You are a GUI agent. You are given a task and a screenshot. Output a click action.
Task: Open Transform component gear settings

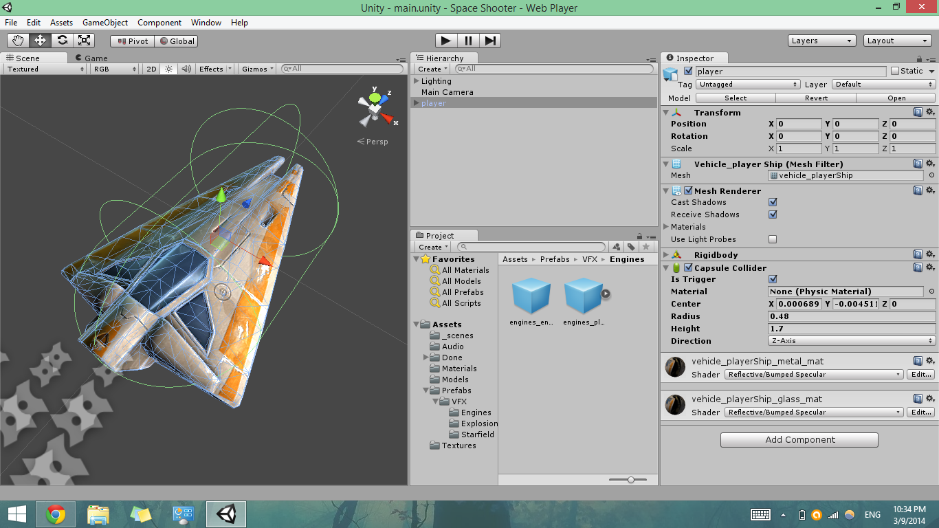coord(930,112)
